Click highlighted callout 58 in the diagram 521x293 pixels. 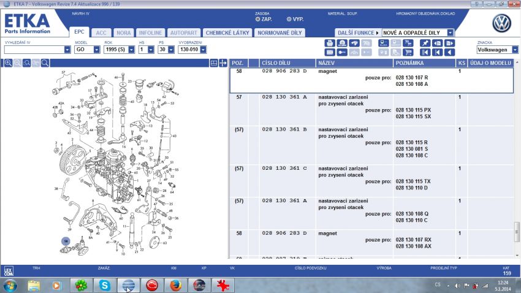(x=66, y=241)
